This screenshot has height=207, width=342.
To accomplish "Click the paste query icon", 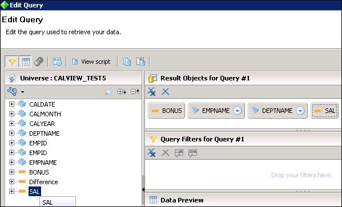I will [140, 62].
